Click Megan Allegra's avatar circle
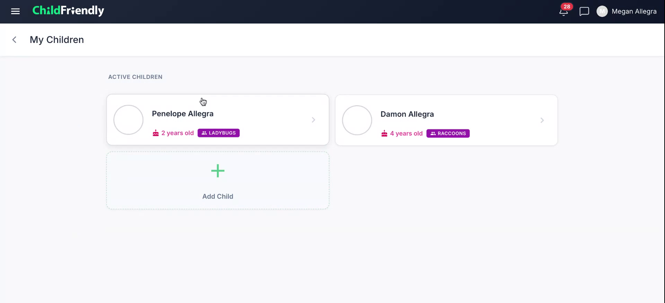This screenshot has width=665, height=303. tap(602, 11)
